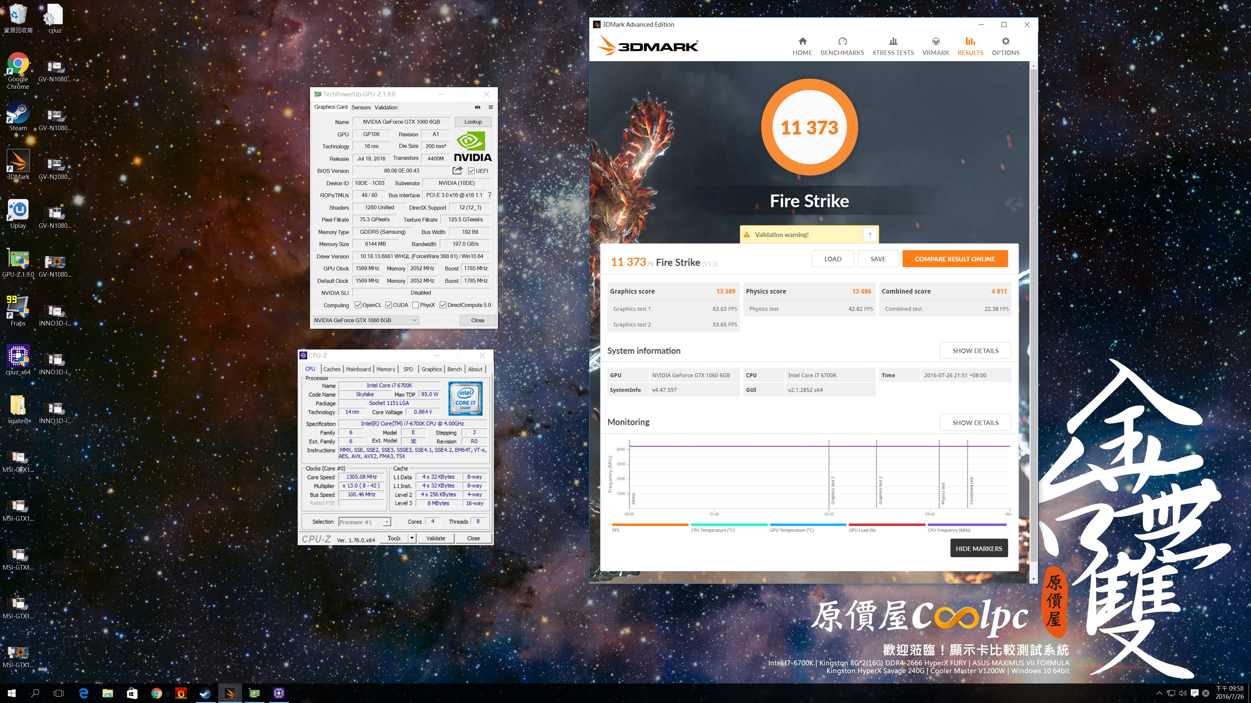Open the cpuz_x64 desktop icon
This screenshot has width=1251, height=703.
[x=18, y=361]
